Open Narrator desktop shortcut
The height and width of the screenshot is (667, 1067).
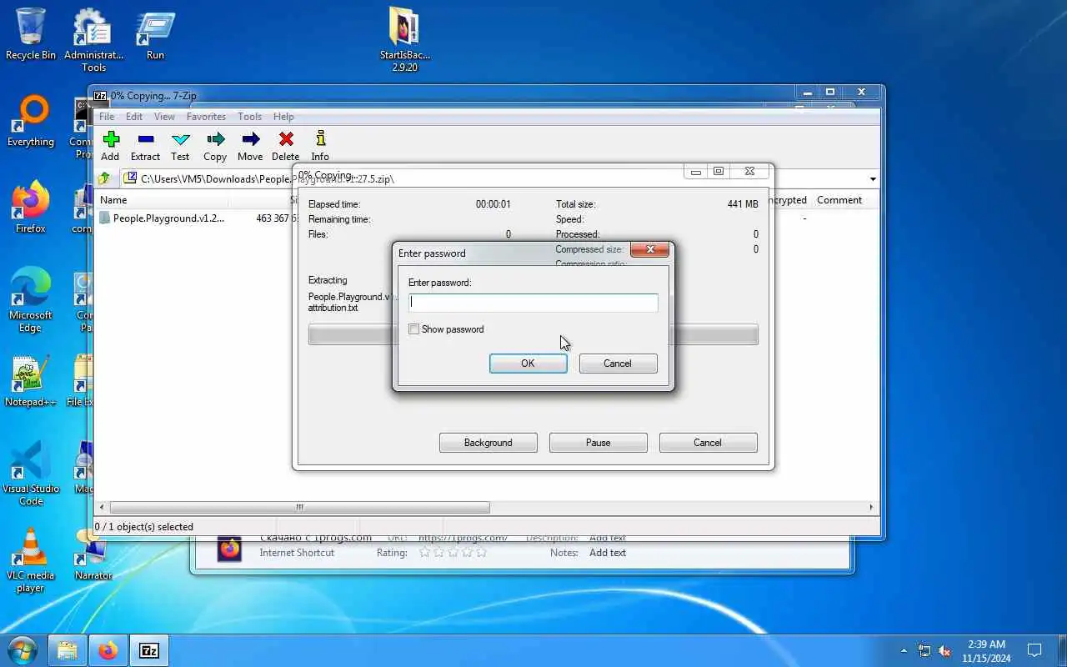pyautogui.click(x=93, y=555)
